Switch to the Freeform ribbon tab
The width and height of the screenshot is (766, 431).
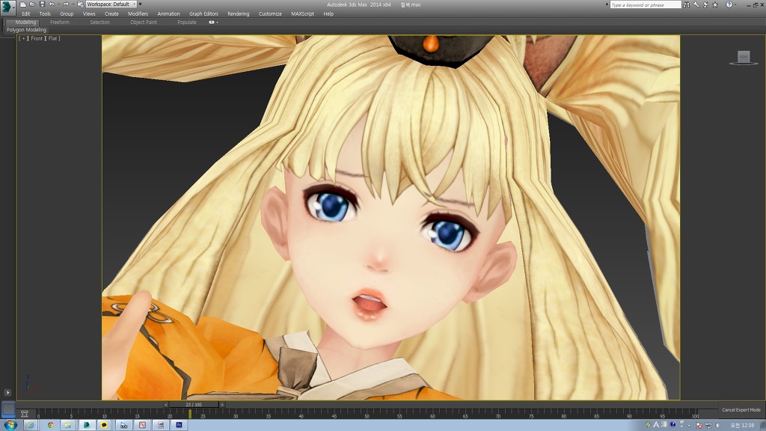pyautogui.click(x=60, y=22)
